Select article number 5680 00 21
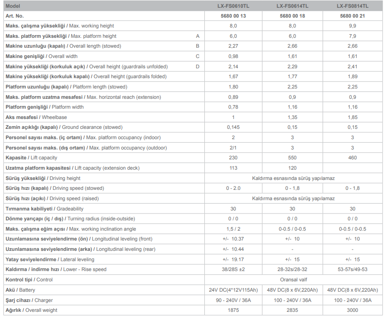The image size is (386, 317). click(x=352, y=16)
